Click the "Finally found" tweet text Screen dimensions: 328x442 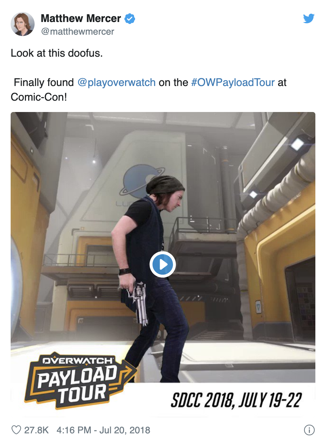44,82
